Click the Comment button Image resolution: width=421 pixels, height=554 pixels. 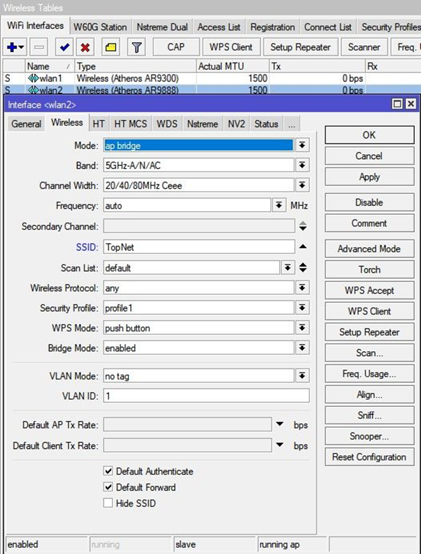click(369, 223)
